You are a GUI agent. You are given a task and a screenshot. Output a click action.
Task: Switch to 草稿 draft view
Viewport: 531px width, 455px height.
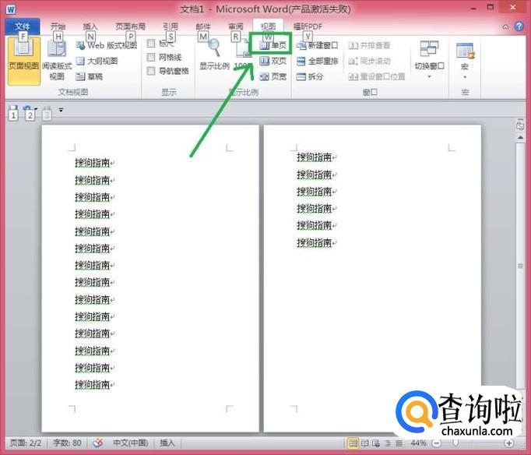coord(89,76)
